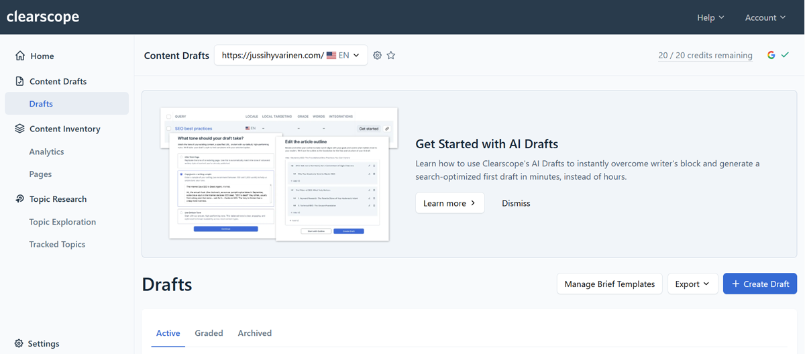Click the Home house icon

pos(20,56)
